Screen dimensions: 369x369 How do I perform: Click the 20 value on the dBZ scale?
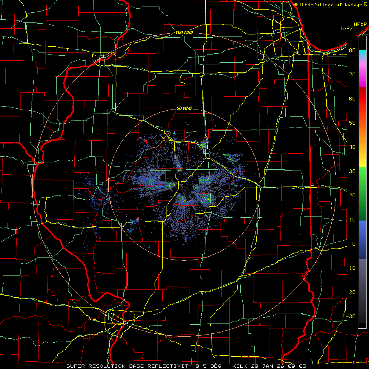click(x=352, y=196)
